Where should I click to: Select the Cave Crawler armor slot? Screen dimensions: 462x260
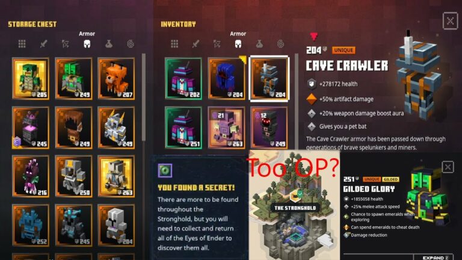(x=269, y=78)
